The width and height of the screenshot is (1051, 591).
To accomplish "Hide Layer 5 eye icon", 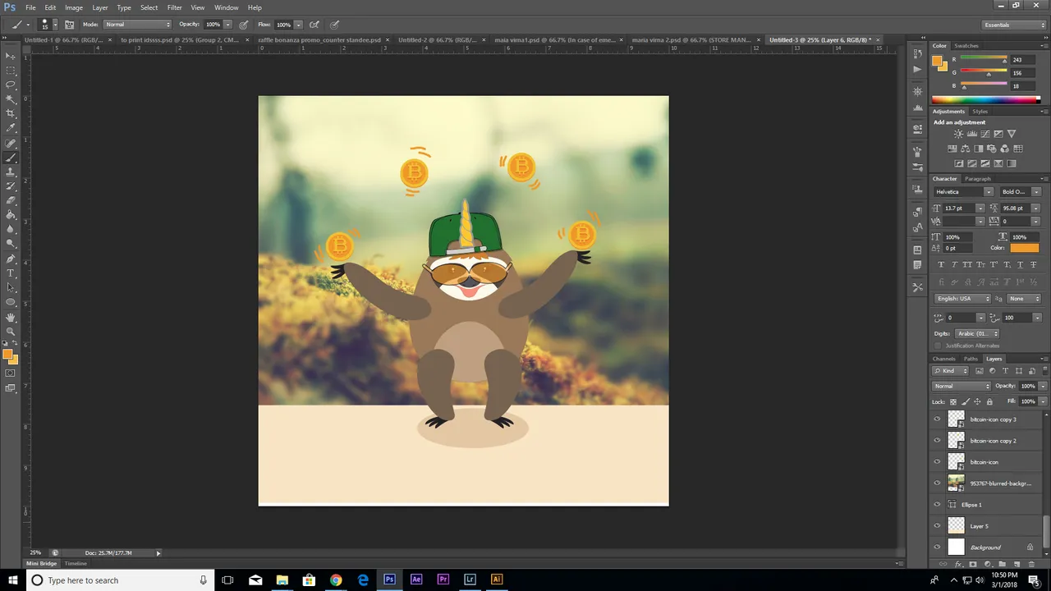I will (937, 526).
